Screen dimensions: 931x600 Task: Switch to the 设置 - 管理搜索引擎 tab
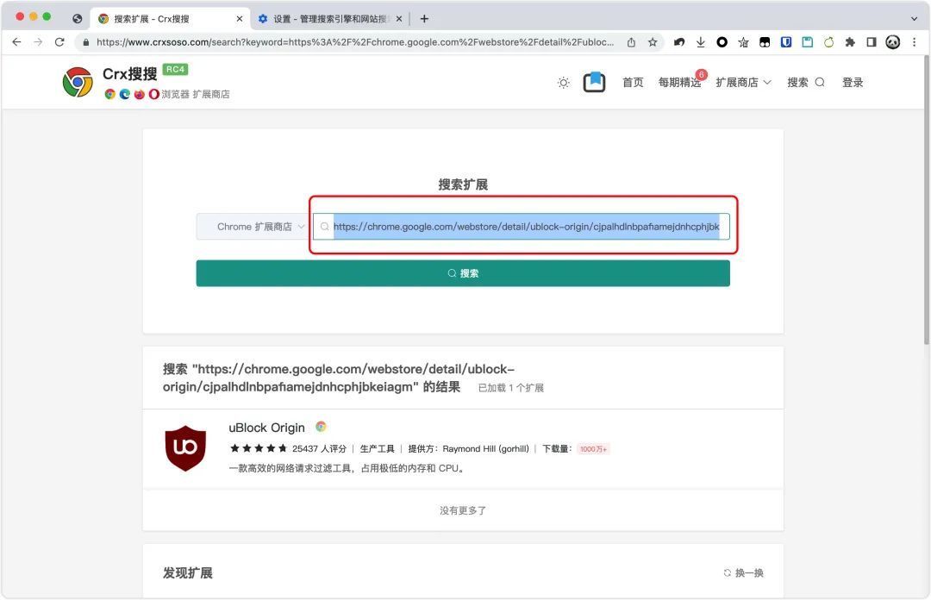329,19
